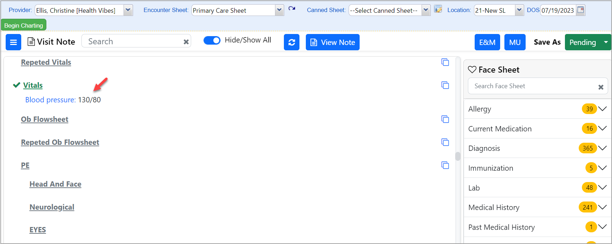Click the DOS date field
This screenshot has width=612, height=244.
(558, 10)
